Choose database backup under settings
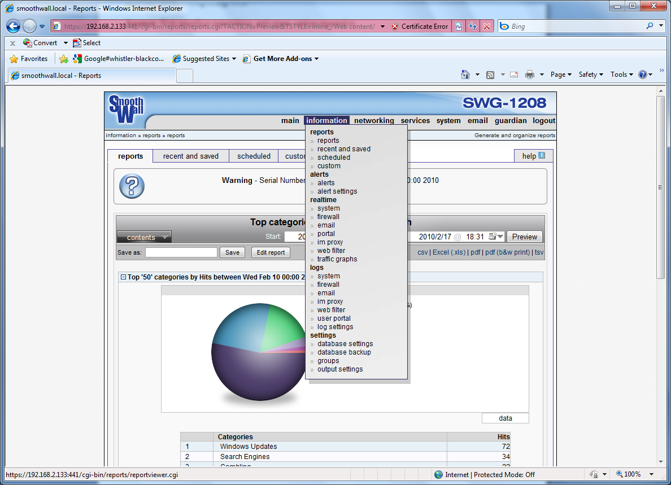The image size is (671, 485). tap(344, 352)
